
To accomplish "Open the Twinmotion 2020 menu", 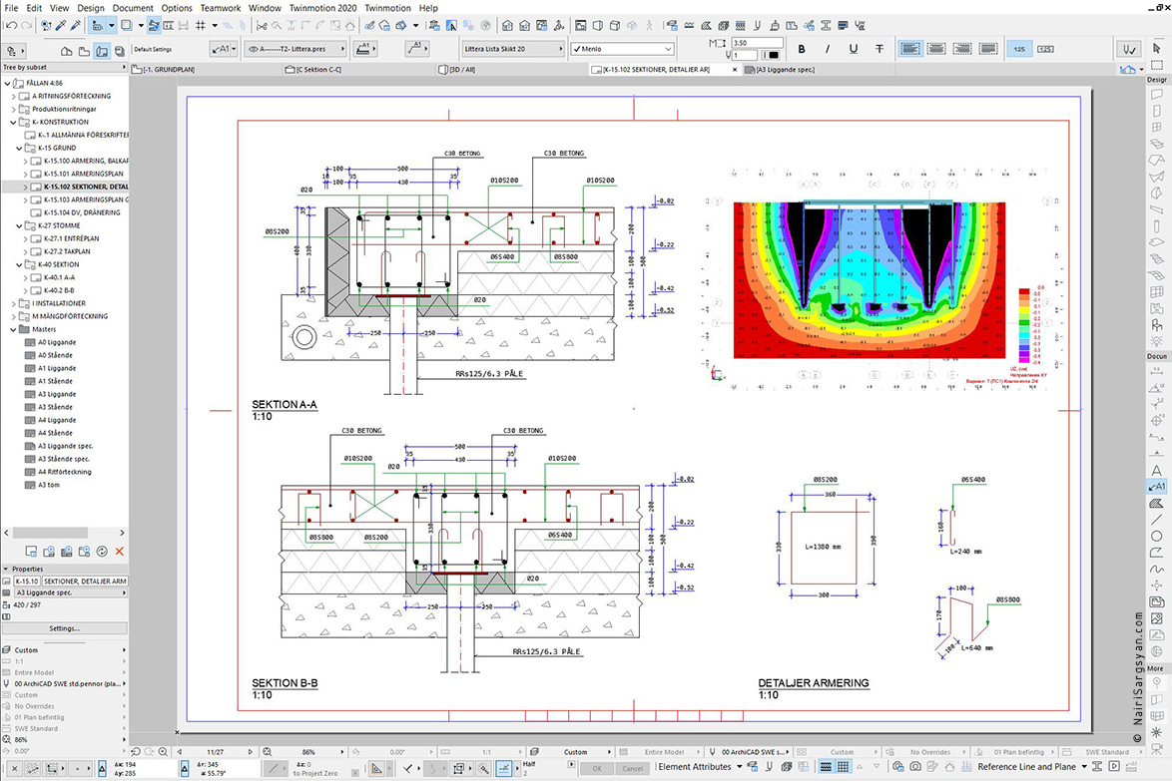I will coord(322,7).
